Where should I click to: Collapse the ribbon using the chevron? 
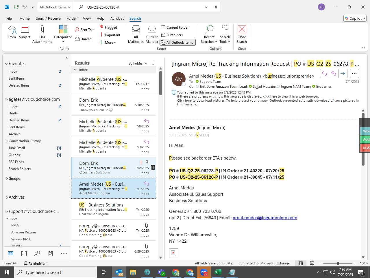[x=363, y=47]
